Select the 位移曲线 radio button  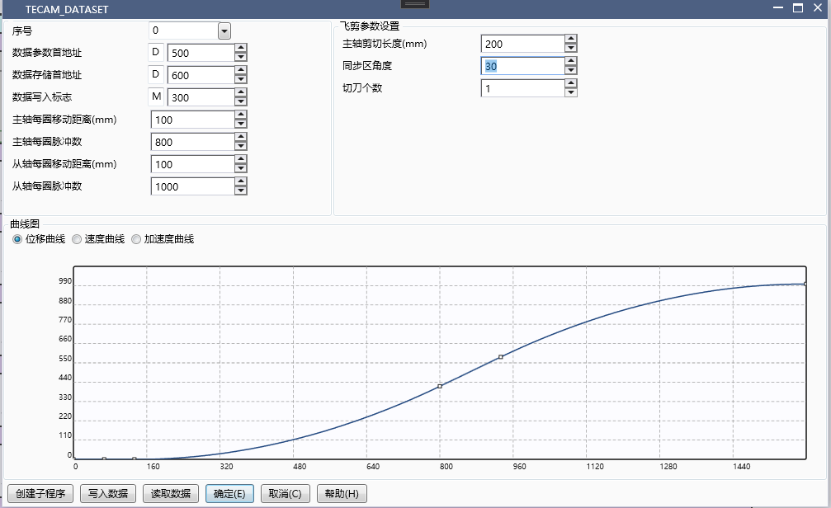pyautogui.click(x=18, y=239)
